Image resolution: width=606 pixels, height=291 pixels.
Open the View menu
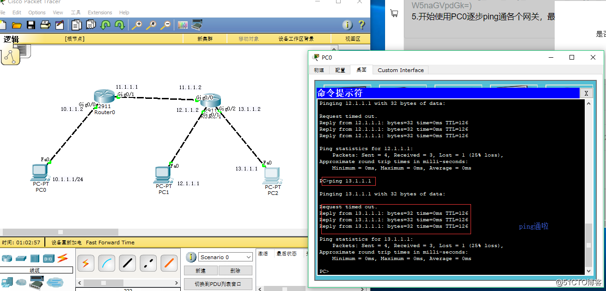58,12
